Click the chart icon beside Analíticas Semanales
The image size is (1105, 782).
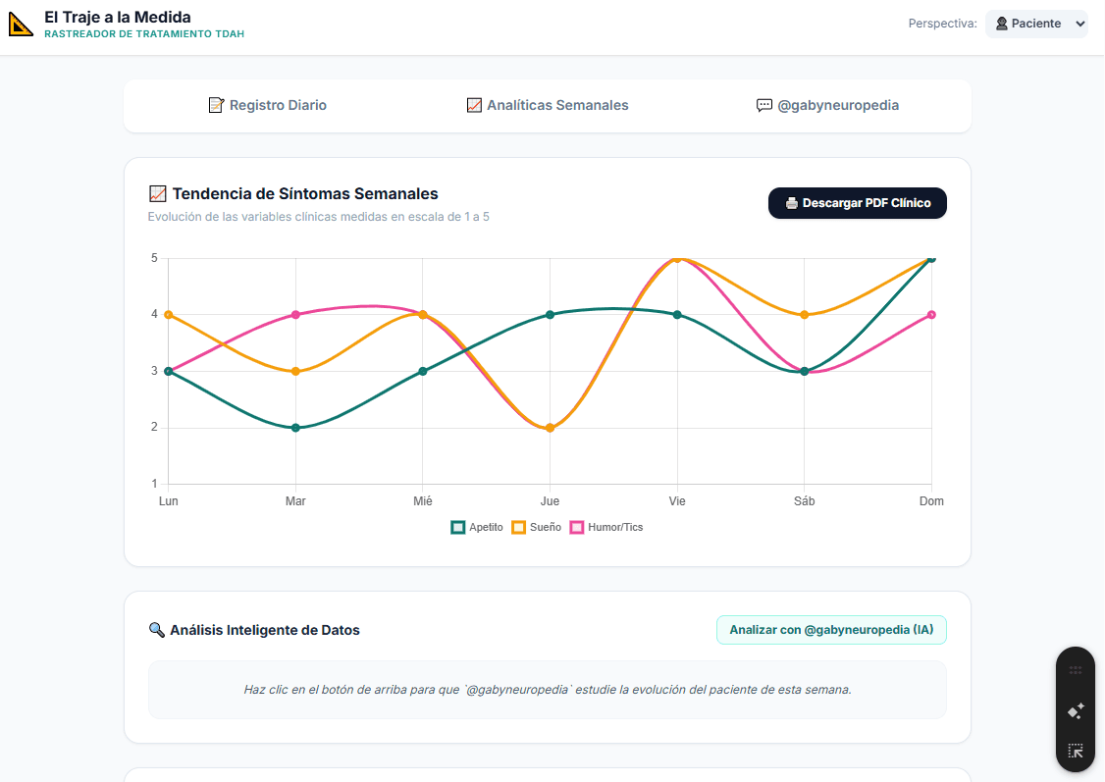click(x=474, y=105)
